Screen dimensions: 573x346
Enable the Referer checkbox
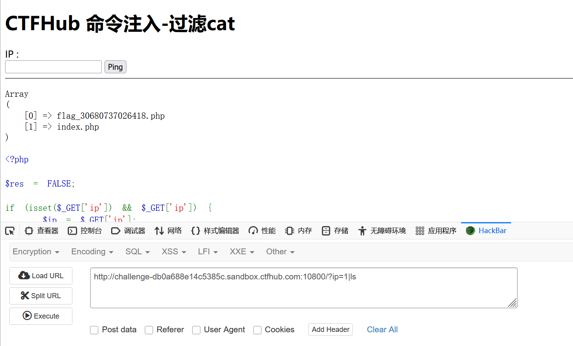click(x=149, y=330)
